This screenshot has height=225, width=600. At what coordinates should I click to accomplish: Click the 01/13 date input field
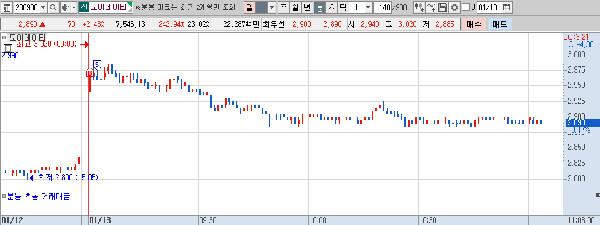(x=489, y=7)
